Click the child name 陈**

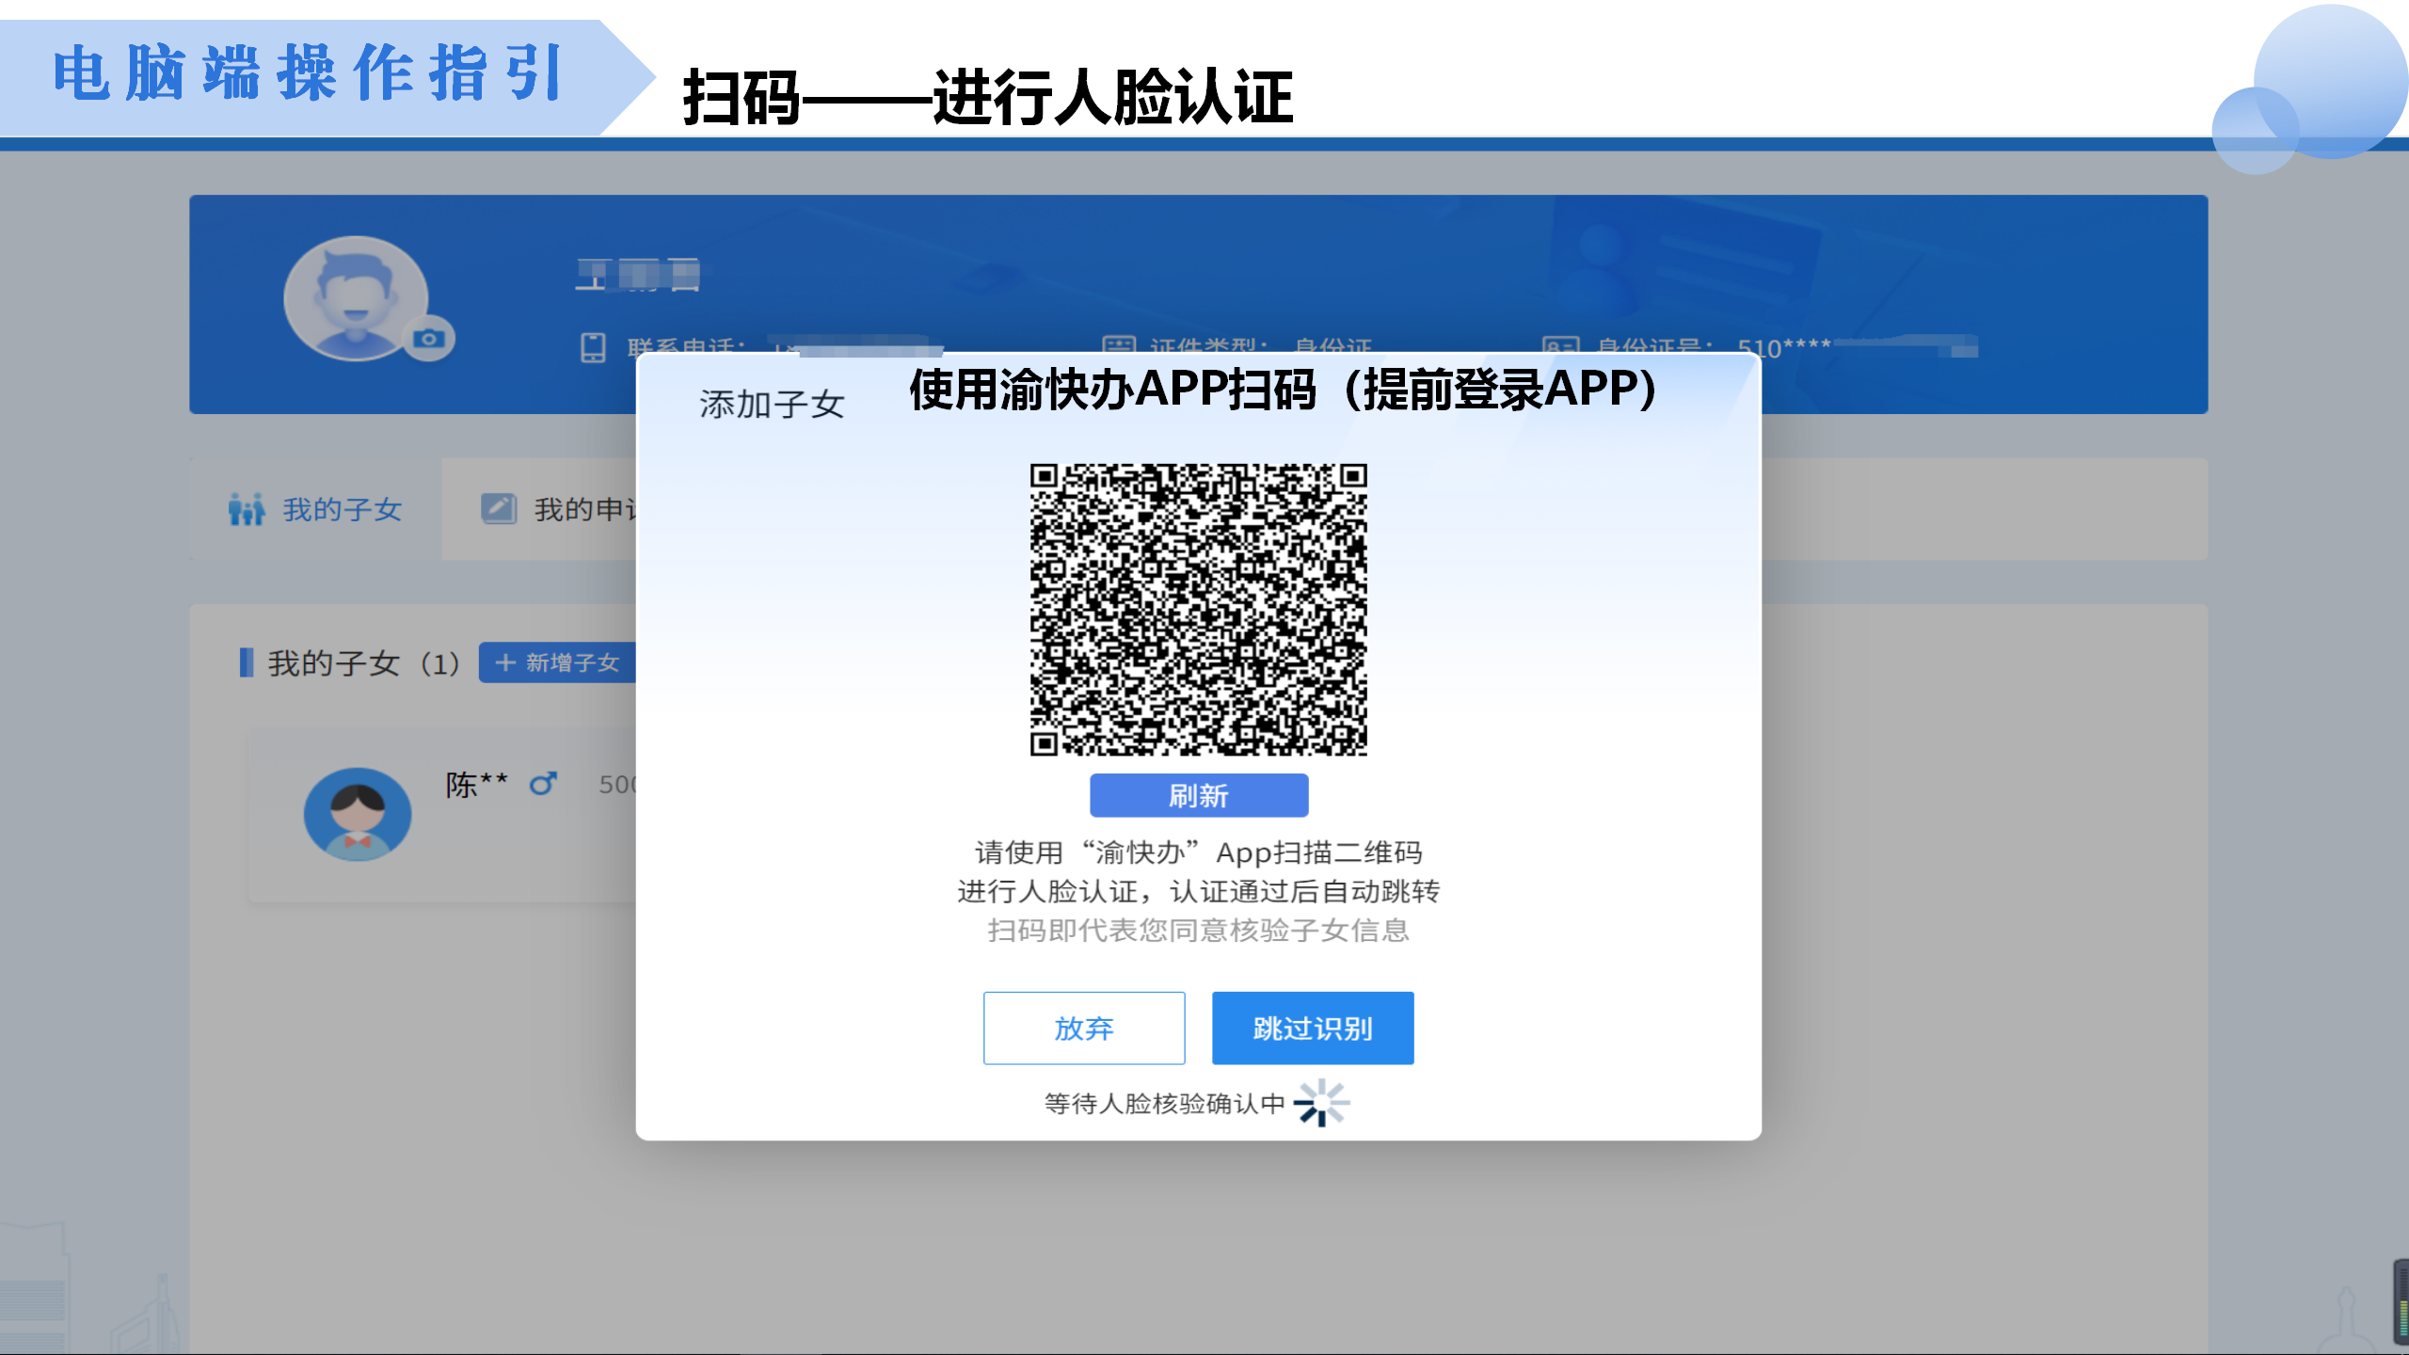coord(477,784)
